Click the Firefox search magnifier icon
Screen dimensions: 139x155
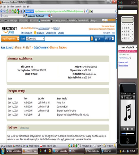116,11
